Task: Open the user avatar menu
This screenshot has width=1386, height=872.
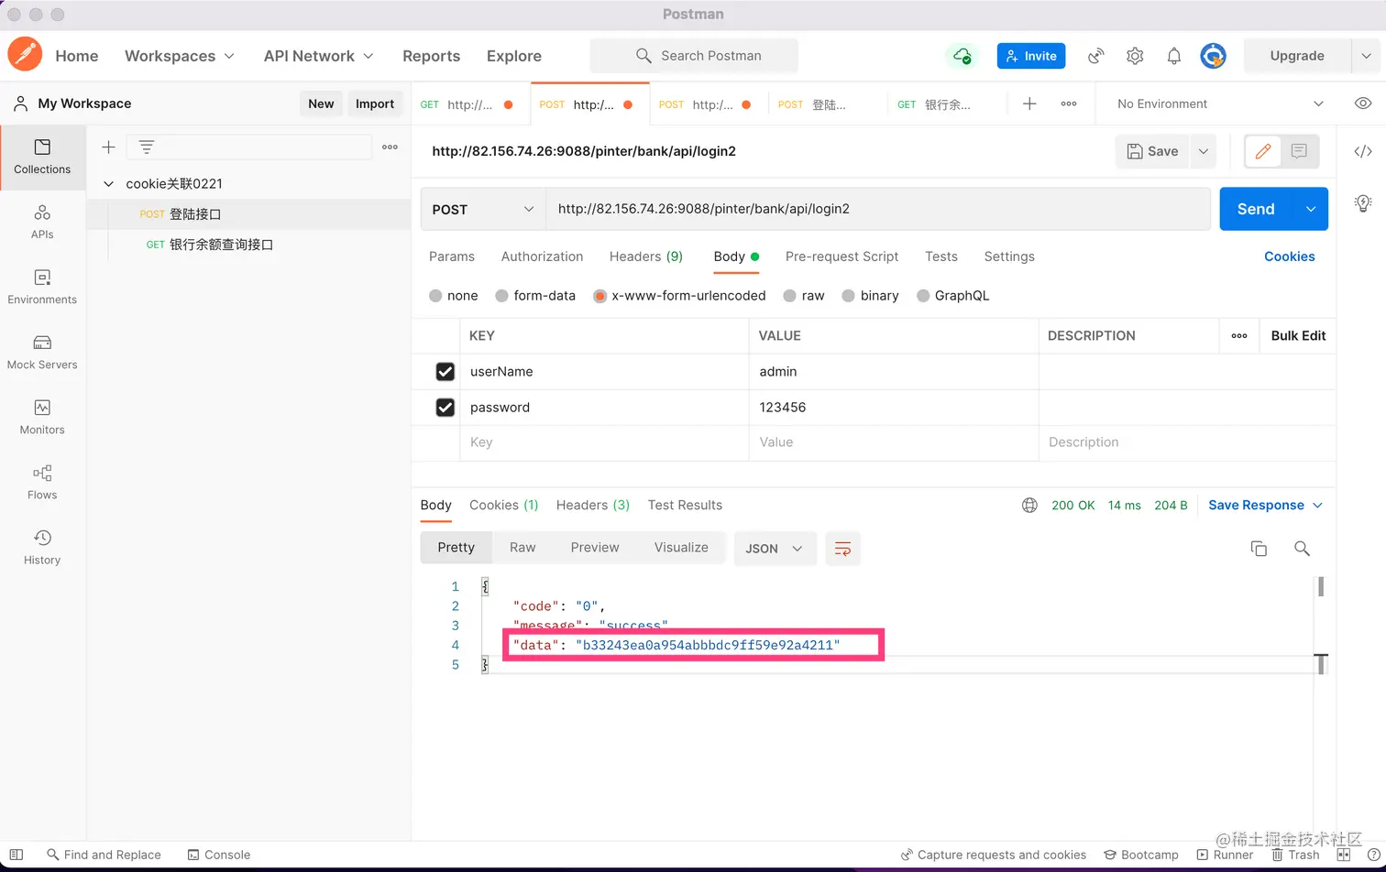Action: coord(1214,56)
